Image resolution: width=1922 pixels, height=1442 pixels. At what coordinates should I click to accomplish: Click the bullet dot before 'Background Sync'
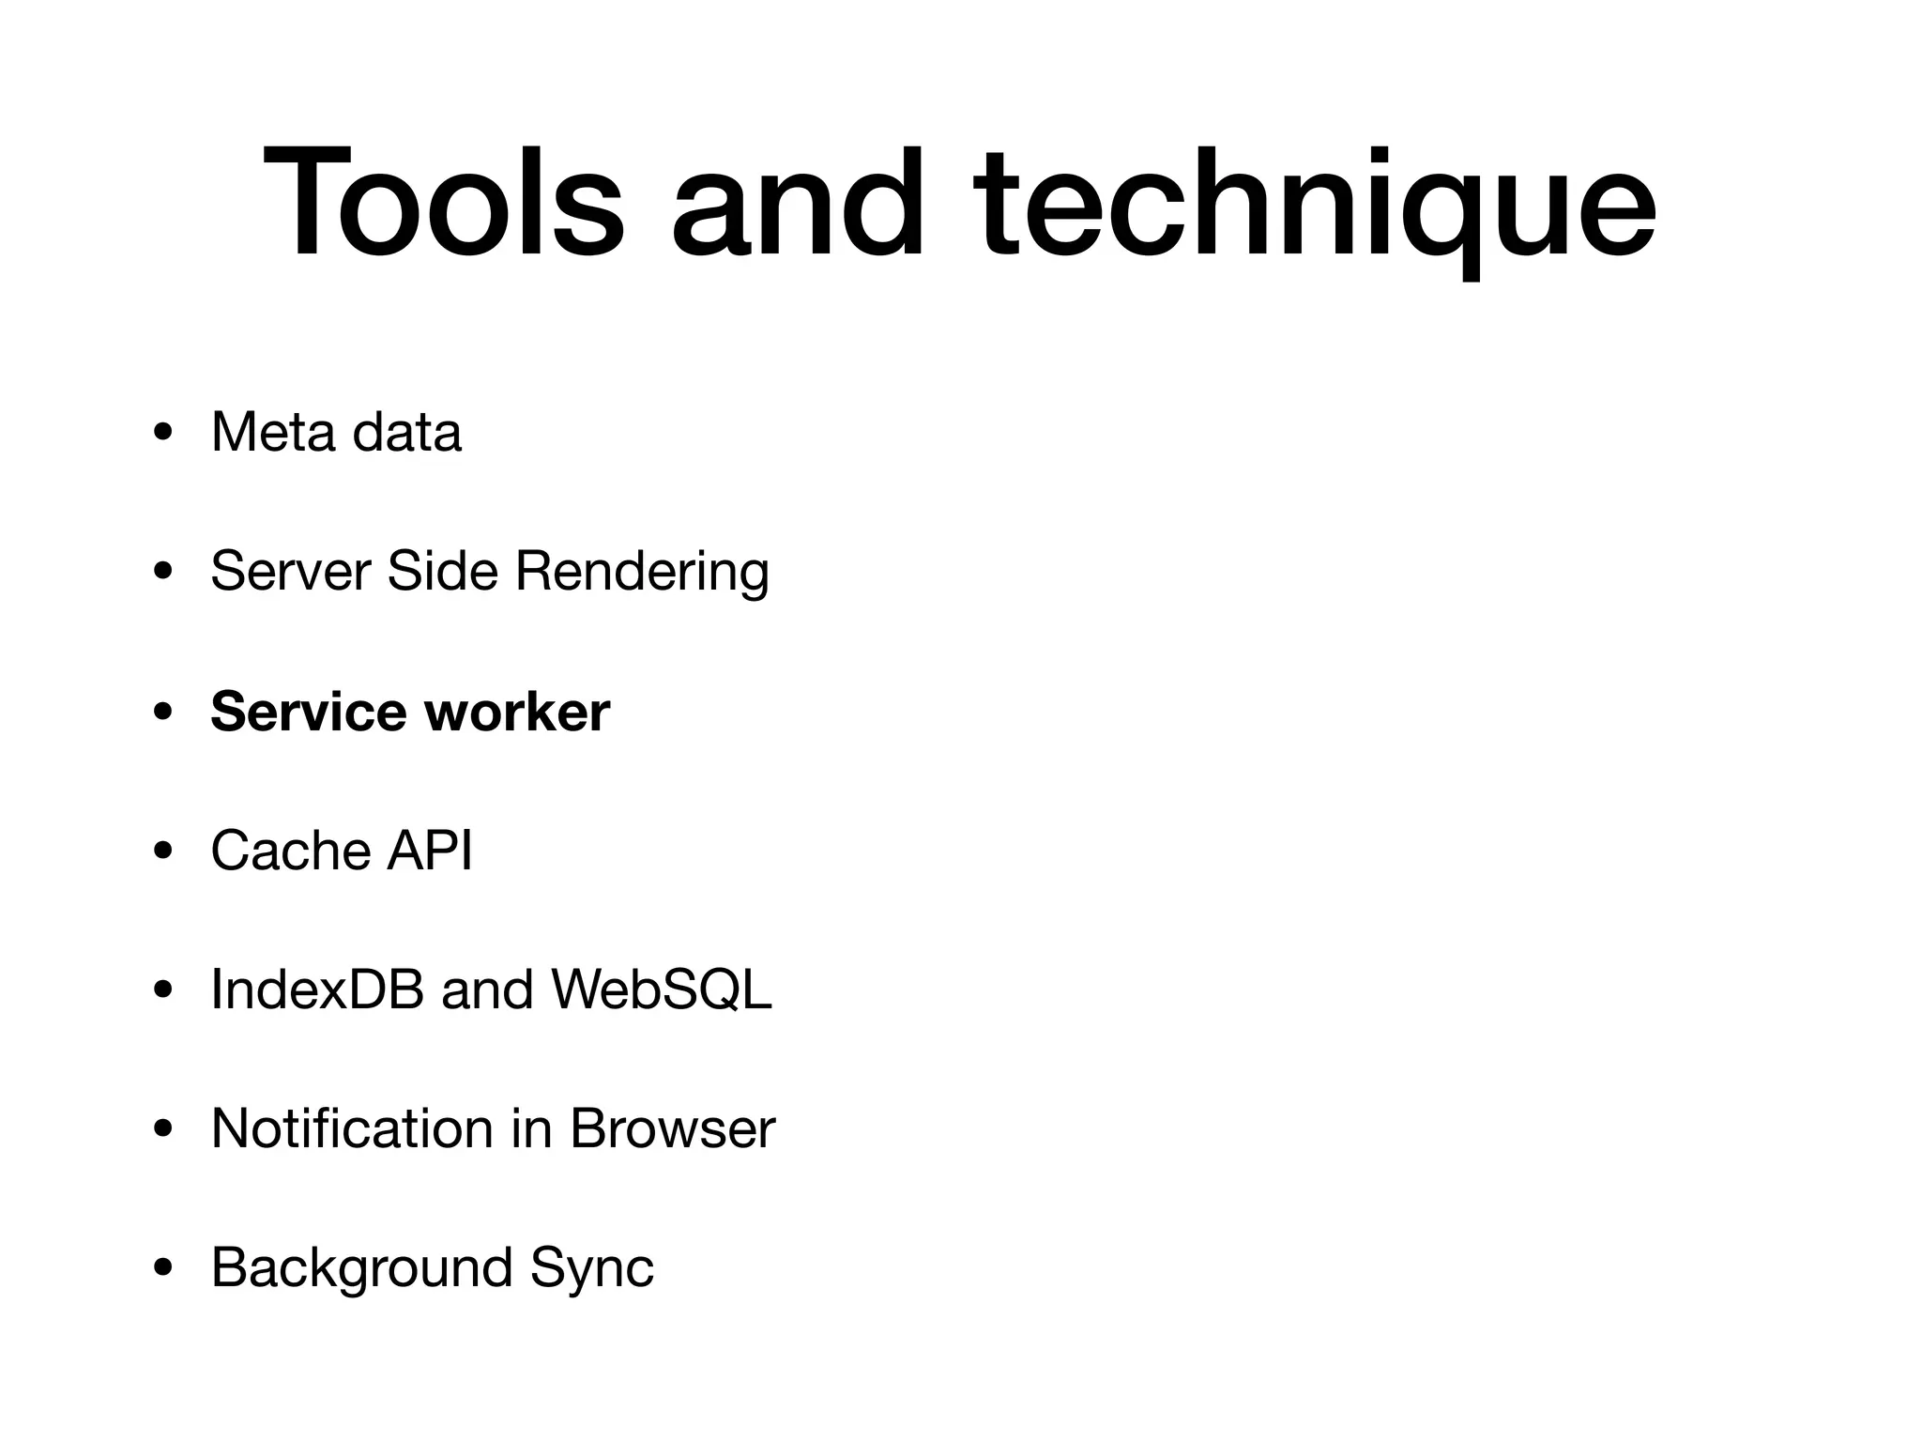(x=163, y=1268)
